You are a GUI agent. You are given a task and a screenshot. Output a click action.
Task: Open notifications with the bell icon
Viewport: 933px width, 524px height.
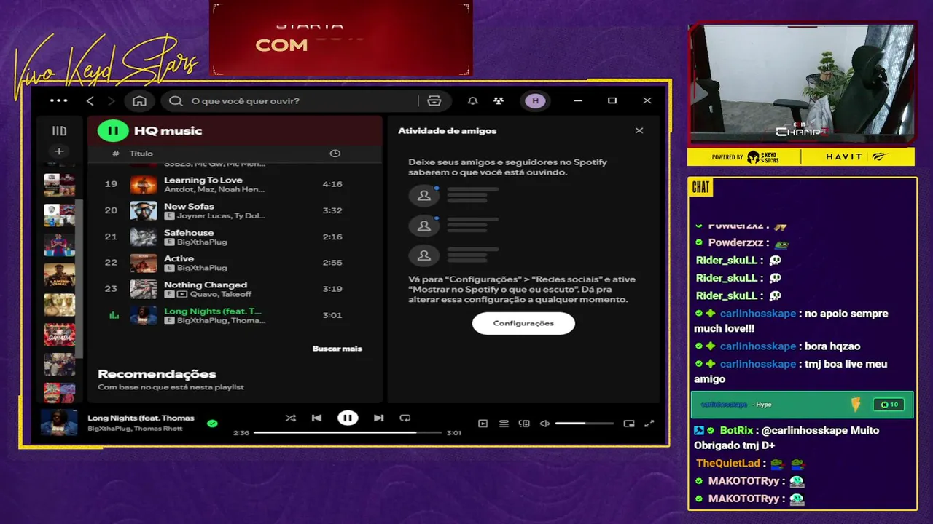[472, 100]
